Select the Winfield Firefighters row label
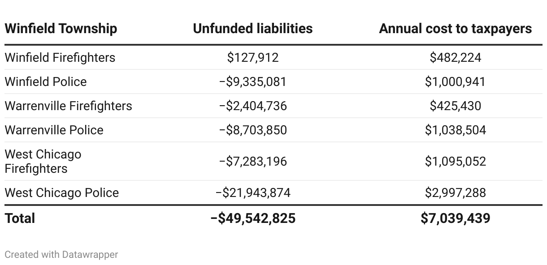547x265 pixels. (60, 58)
